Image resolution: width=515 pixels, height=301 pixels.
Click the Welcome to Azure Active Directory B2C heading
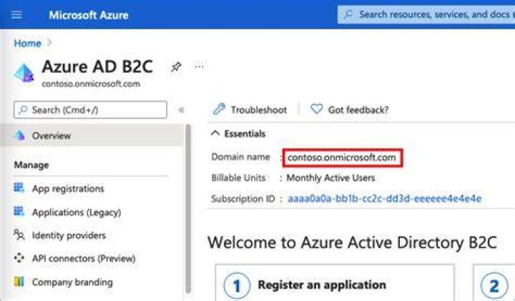coord(352,243)
